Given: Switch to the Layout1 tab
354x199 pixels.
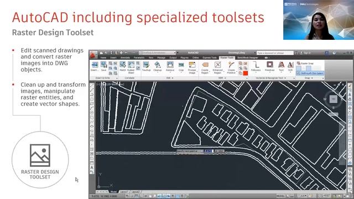Looking at the screenshot, I should [x=124, y=192].
